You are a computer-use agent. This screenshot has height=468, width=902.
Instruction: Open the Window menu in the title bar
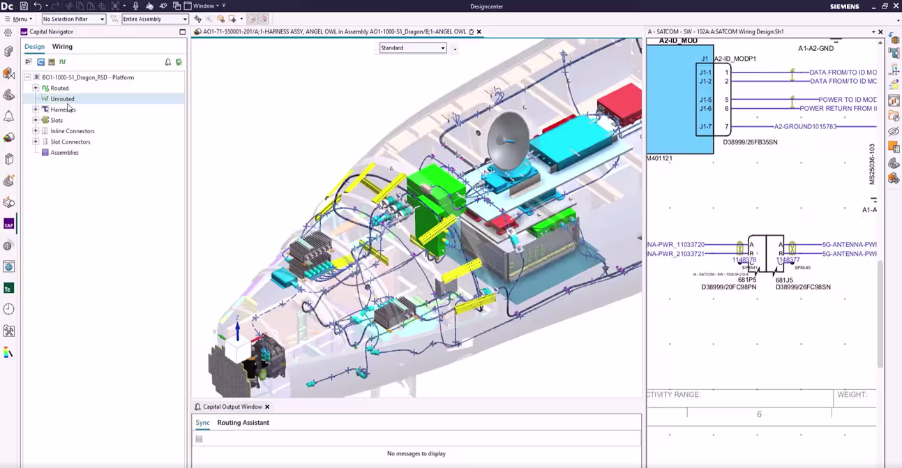[x=204, y=6]
